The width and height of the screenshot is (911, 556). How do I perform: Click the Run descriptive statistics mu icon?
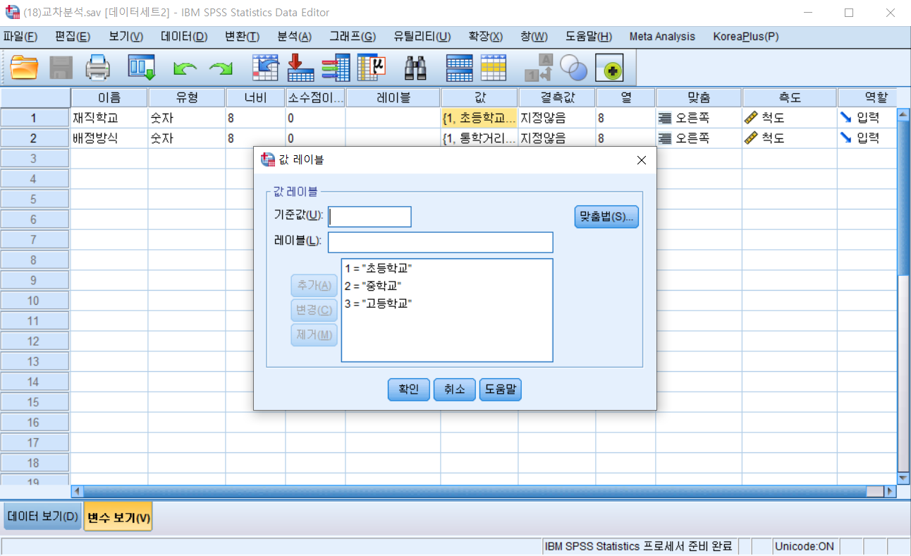click(372, 68)
